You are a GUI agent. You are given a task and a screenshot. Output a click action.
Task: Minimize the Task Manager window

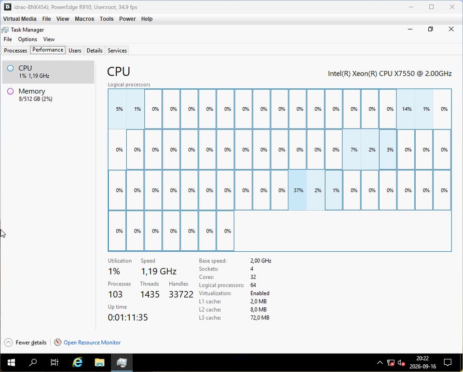click(410, 29)
